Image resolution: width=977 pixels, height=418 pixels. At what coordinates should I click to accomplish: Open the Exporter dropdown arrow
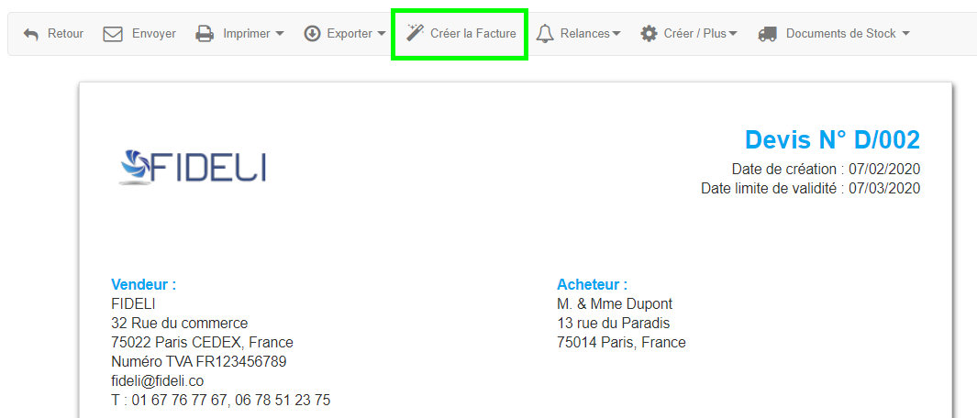382,34
